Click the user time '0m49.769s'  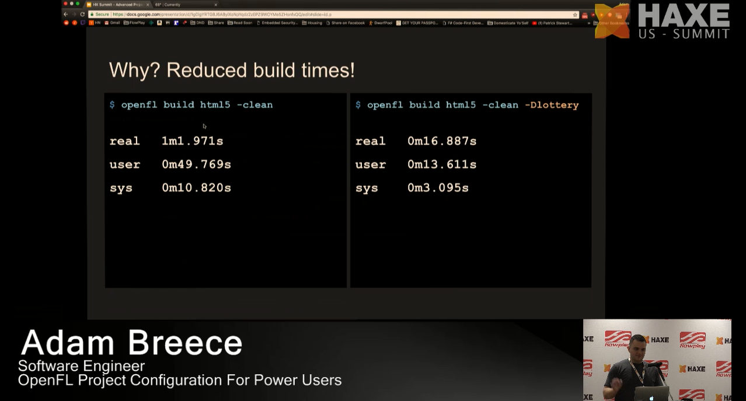pos(196,165)
